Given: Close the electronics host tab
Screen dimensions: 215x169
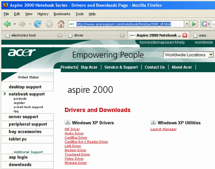Looking at the screenshot, I should click(x=60, y=36).
